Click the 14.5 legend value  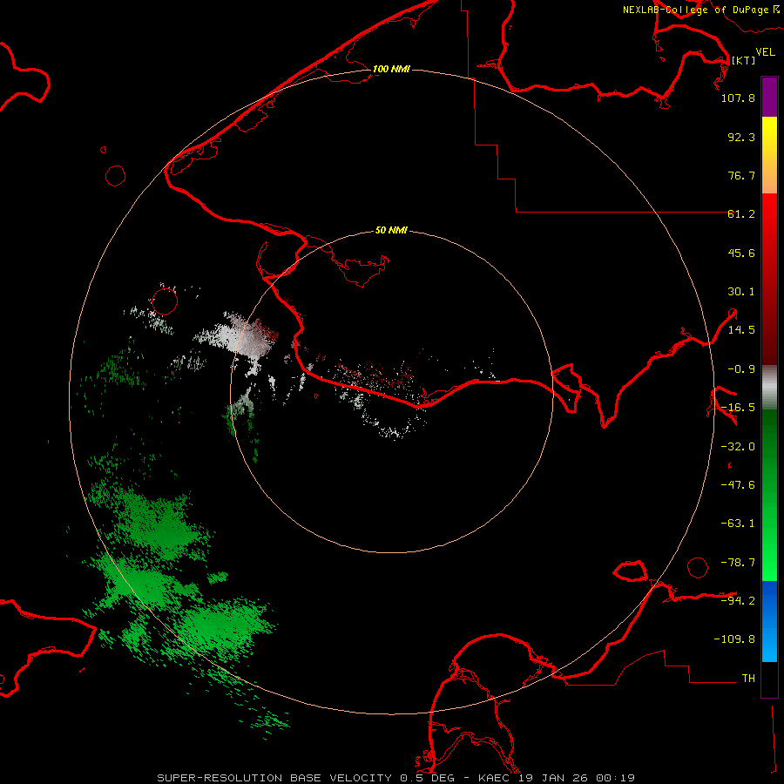tap(741, 330)
